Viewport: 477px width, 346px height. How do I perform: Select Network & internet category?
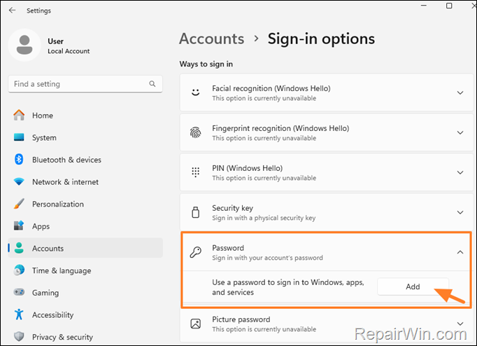tap(85, 182)
